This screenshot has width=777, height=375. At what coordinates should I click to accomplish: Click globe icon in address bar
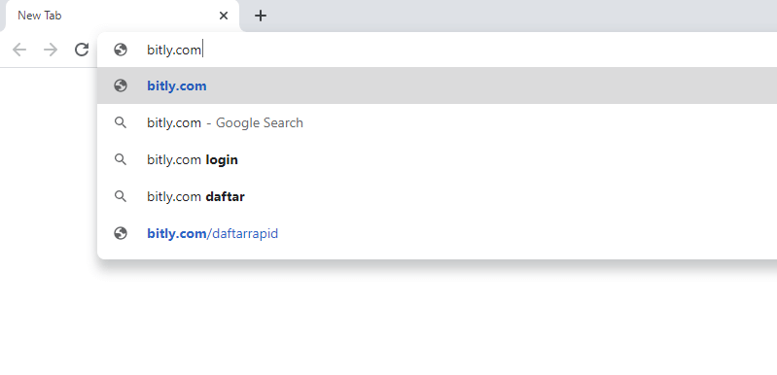(121, 50)
